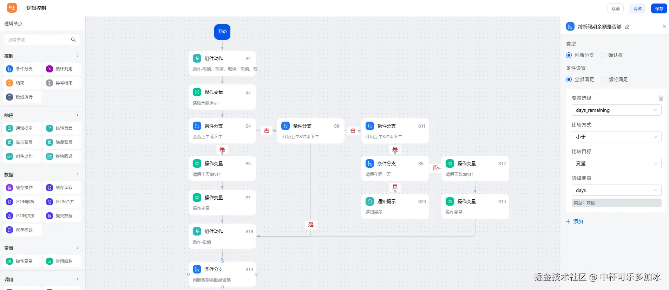
Task: Click the 添加 condition link
Action: click(575, 221)
